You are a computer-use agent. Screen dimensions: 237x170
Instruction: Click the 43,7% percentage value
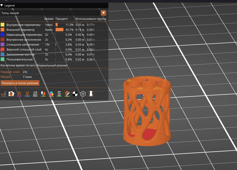click(70, 30)
